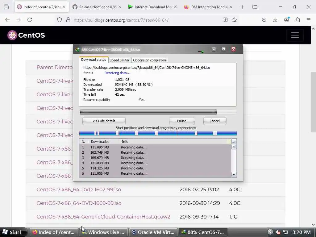The image size is (316, 237).
Task: Select connection row 5 with 114.325 MB
Action: 155,168
